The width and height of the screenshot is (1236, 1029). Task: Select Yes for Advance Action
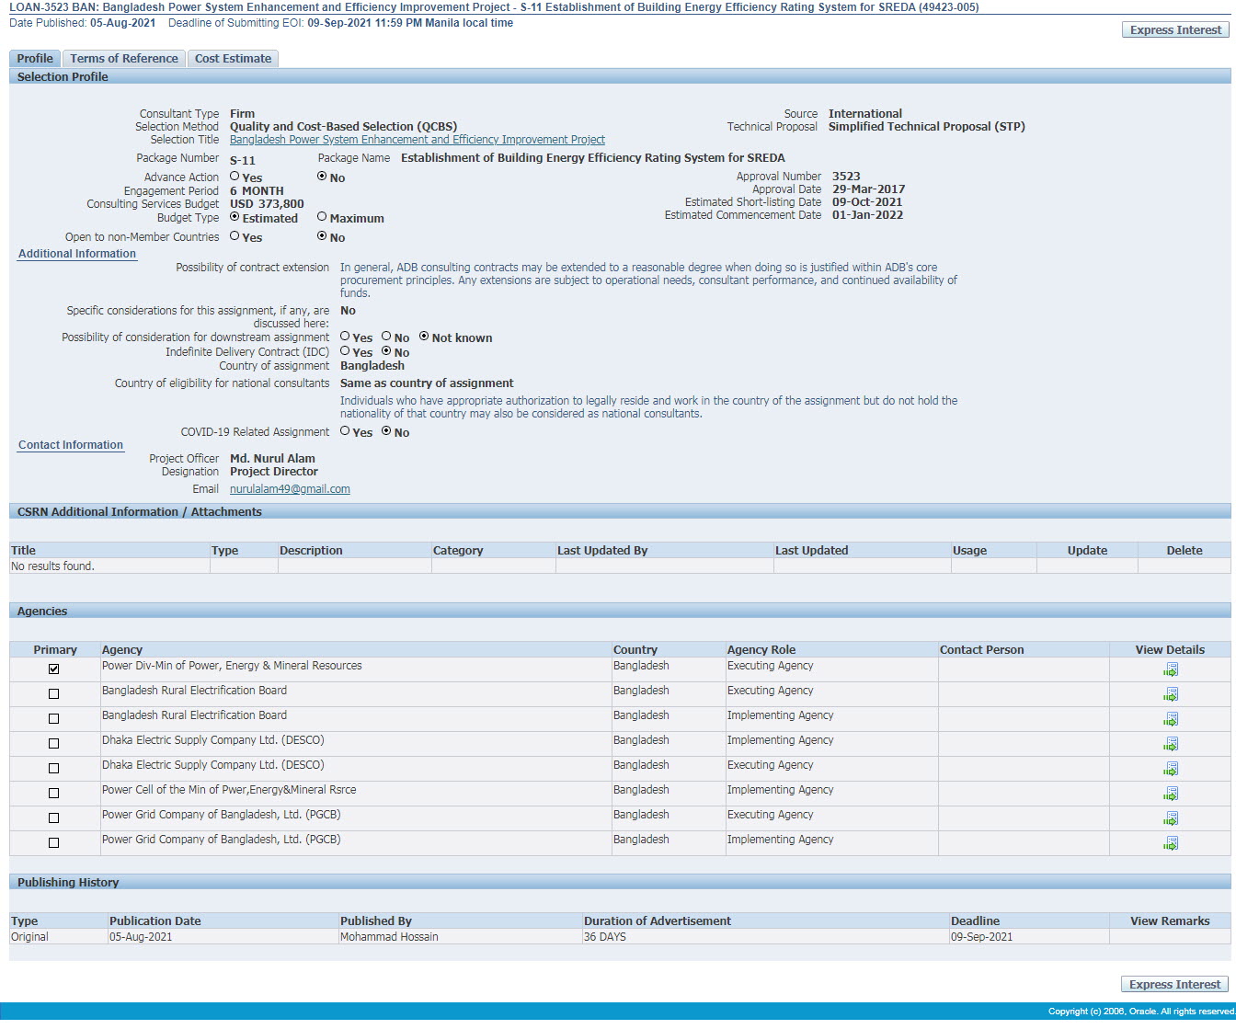(235, 177)
